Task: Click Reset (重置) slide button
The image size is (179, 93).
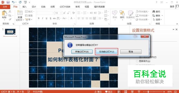Action: click(29, 15)
